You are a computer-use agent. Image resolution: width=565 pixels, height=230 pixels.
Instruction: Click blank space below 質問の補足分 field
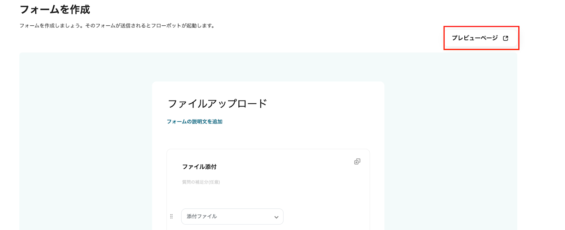tap(247, 196)
